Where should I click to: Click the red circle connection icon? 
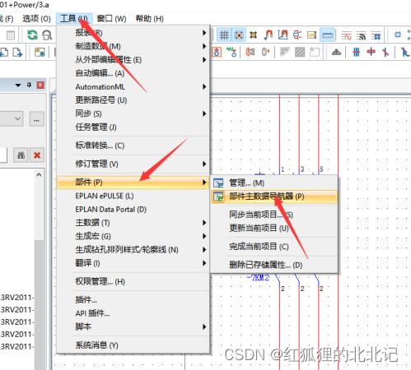(371, 52)
